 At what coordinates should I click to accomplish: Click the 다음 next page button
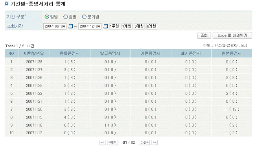[x=144, y=143]
